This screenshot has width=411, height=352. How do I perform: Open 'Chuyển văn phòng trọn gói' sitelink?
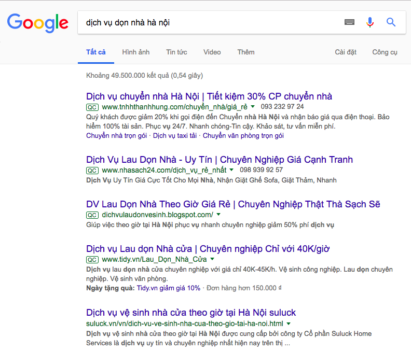pos(243,136)
